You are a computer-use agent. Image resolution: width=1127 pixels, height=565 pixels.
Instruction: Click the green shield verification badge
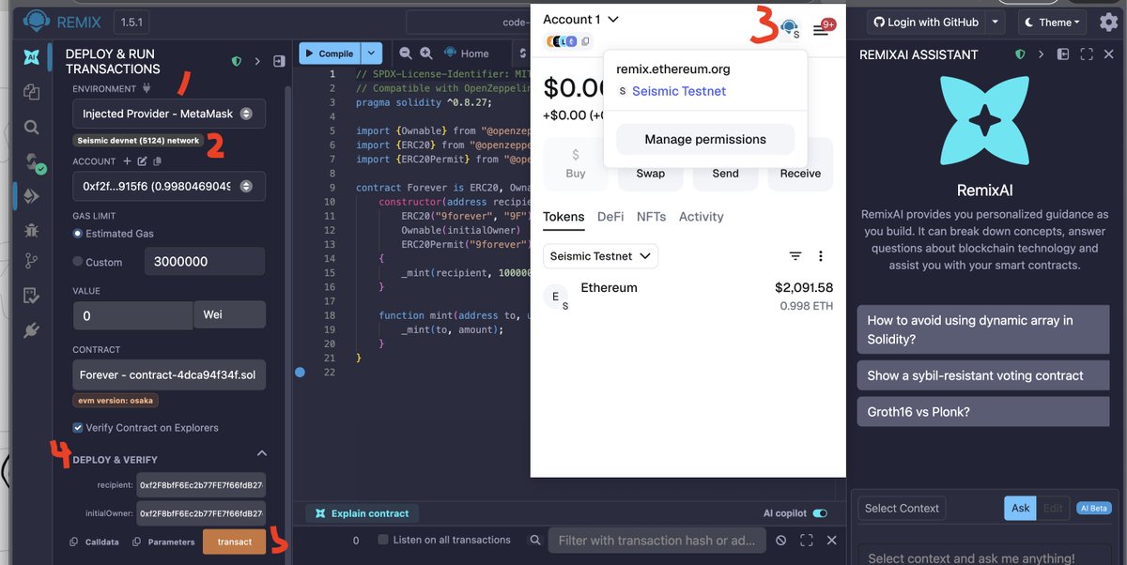[x=237, y=62]
